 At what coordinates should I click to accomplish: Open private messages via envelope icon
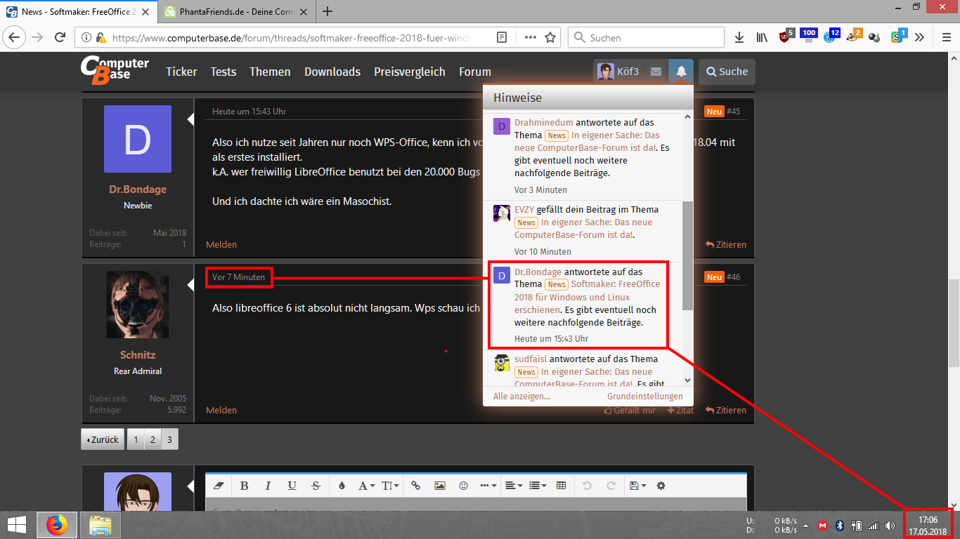656,71
